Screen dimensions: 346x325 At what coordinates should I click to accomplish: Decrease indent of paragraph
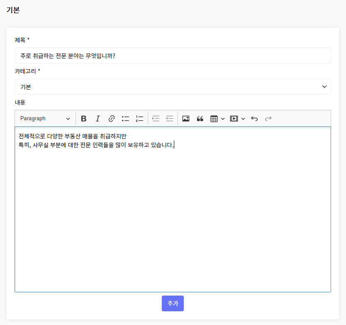tap(169, 119)
